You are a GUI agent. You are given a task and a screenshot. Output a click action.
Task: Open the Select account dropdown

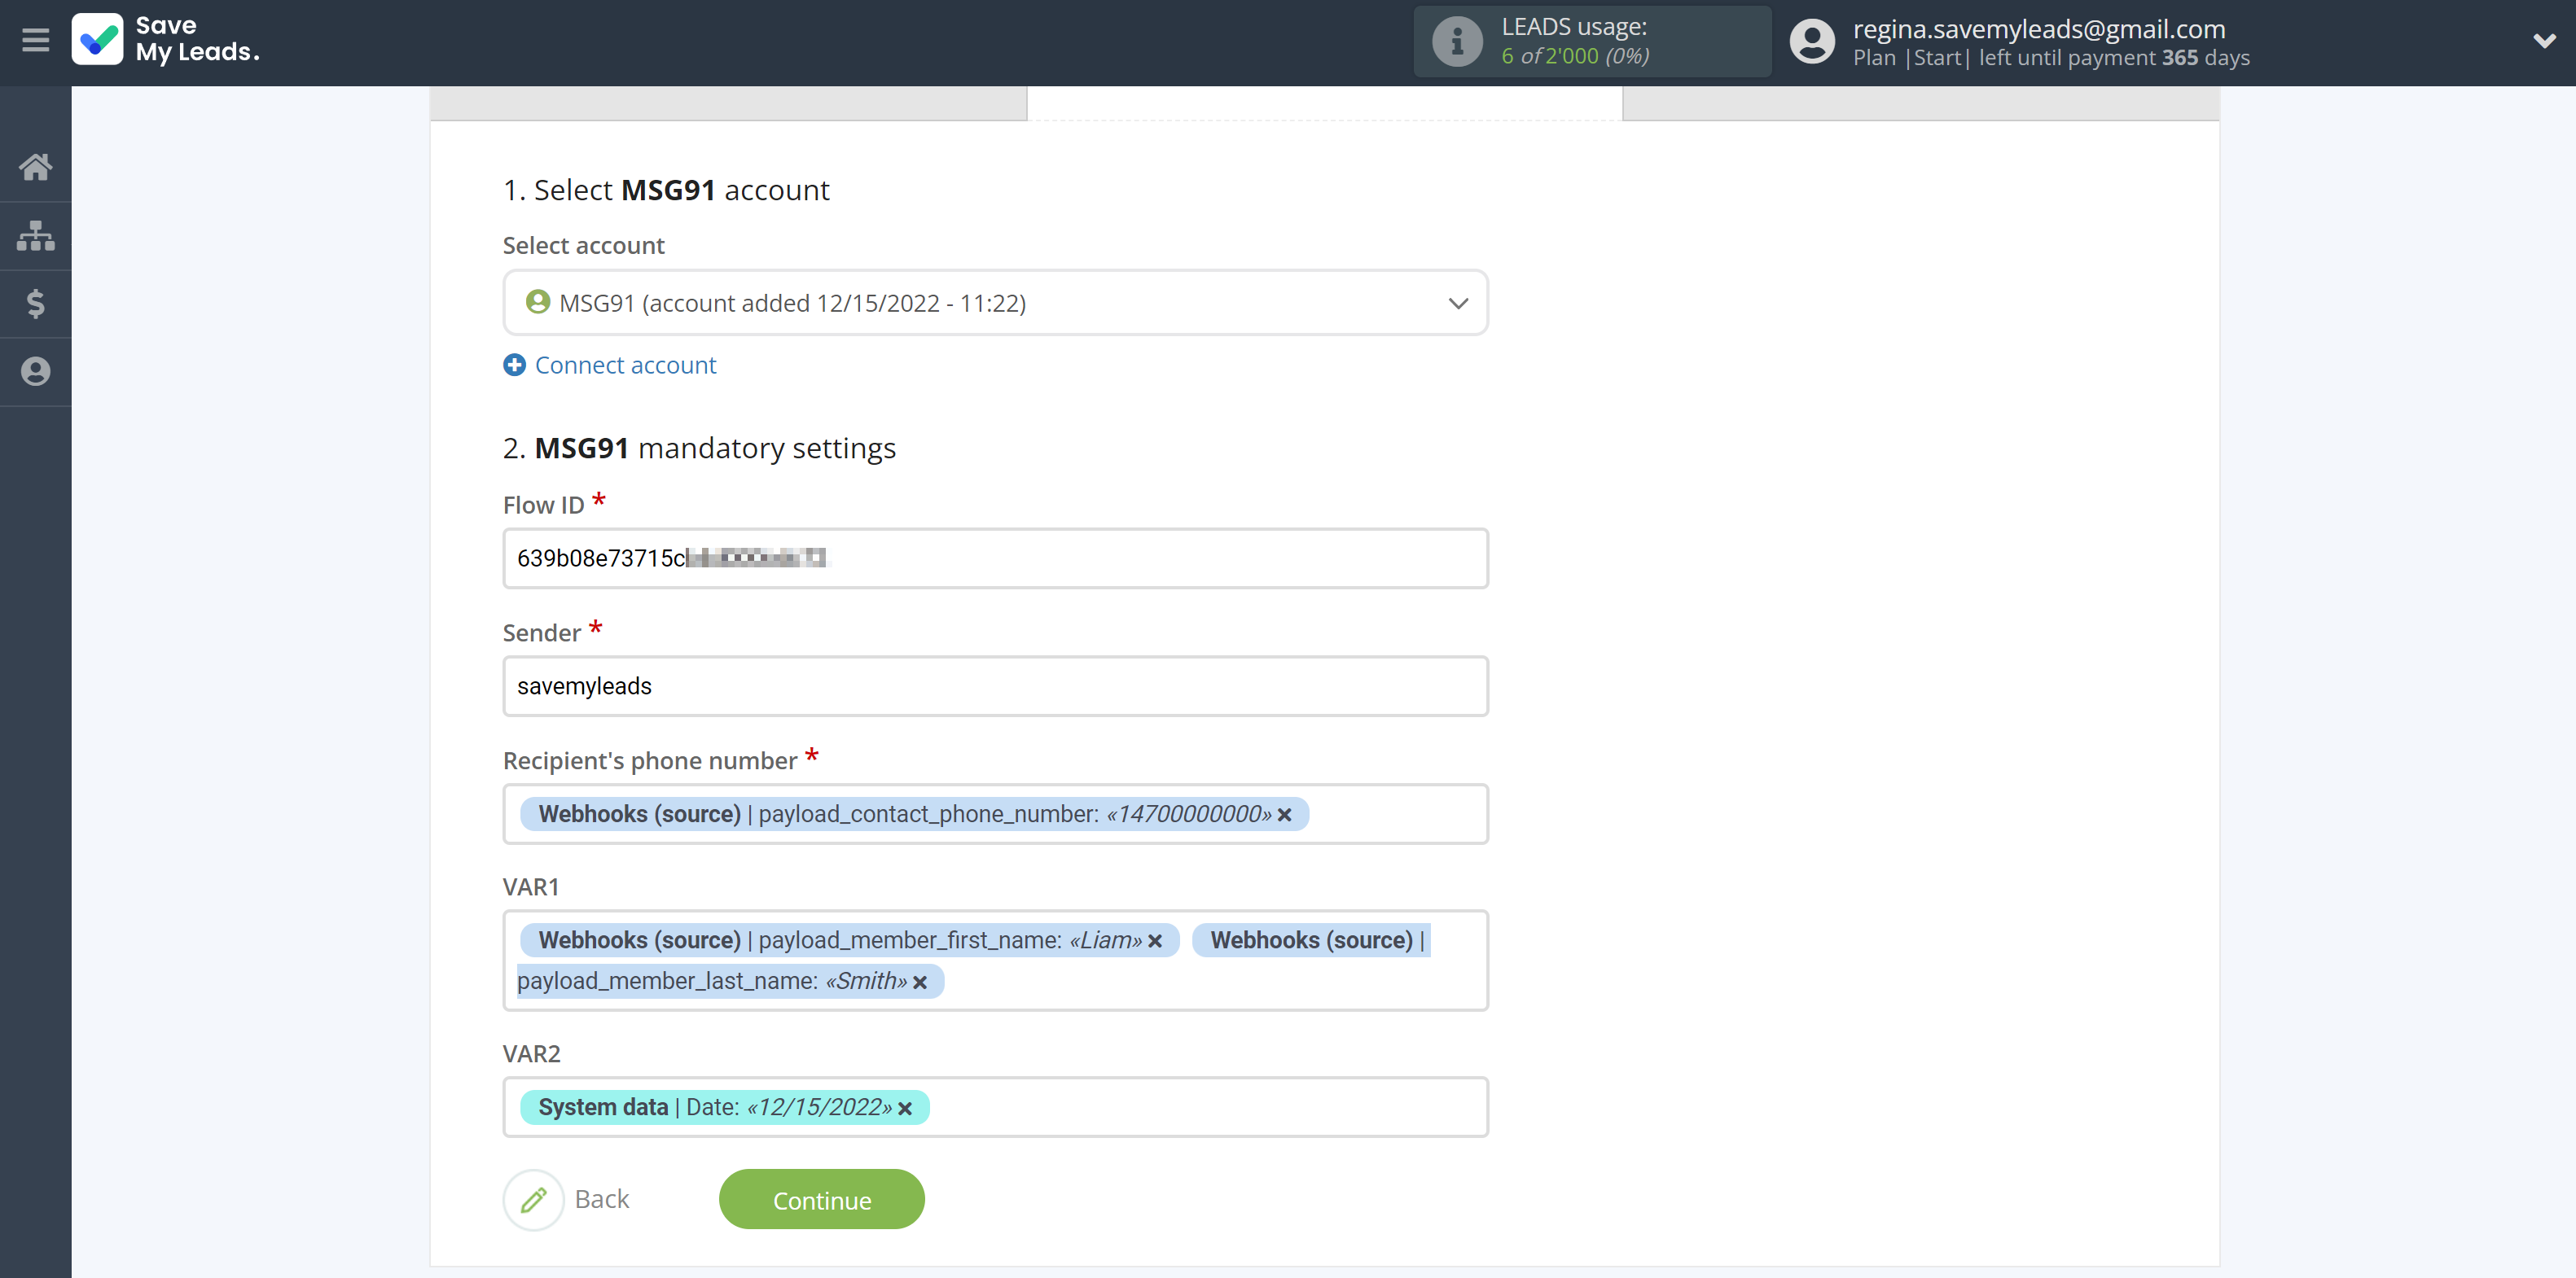[x=995, y=303]
